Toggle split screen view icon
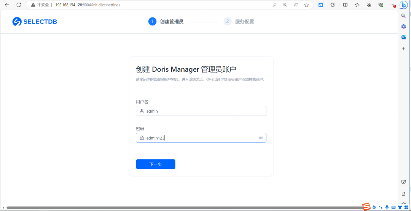411x211 pixels. 345,5
